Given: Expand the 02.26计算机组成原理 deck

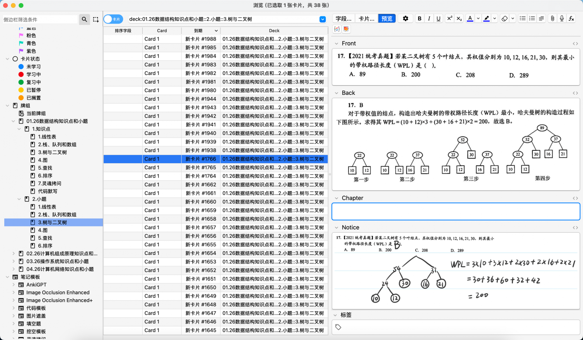Looking at the screenshot, I should coord(14,253).
